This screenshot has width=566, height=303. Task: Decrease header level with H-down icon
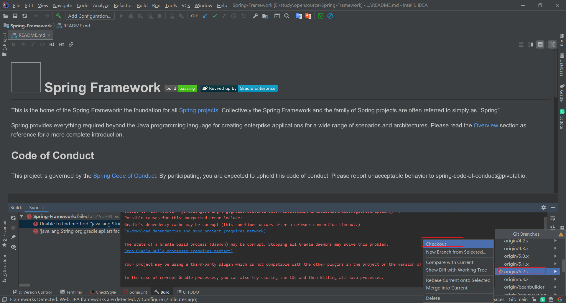pyautogui.click(x=52, y=44)
